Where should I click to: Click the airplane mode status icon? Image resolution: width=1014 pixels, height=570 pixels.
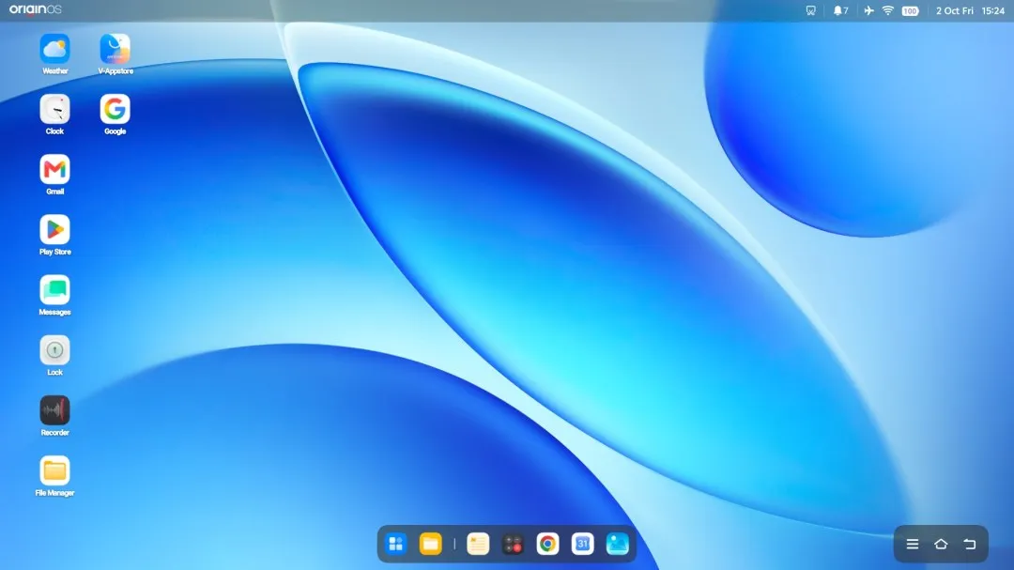click(x=868, y=10)
